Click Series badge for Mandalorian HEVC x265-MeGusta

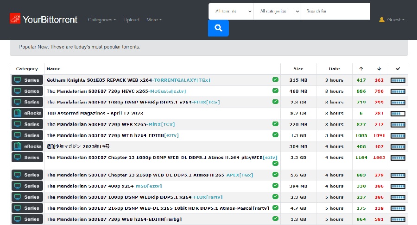(27, 91)
